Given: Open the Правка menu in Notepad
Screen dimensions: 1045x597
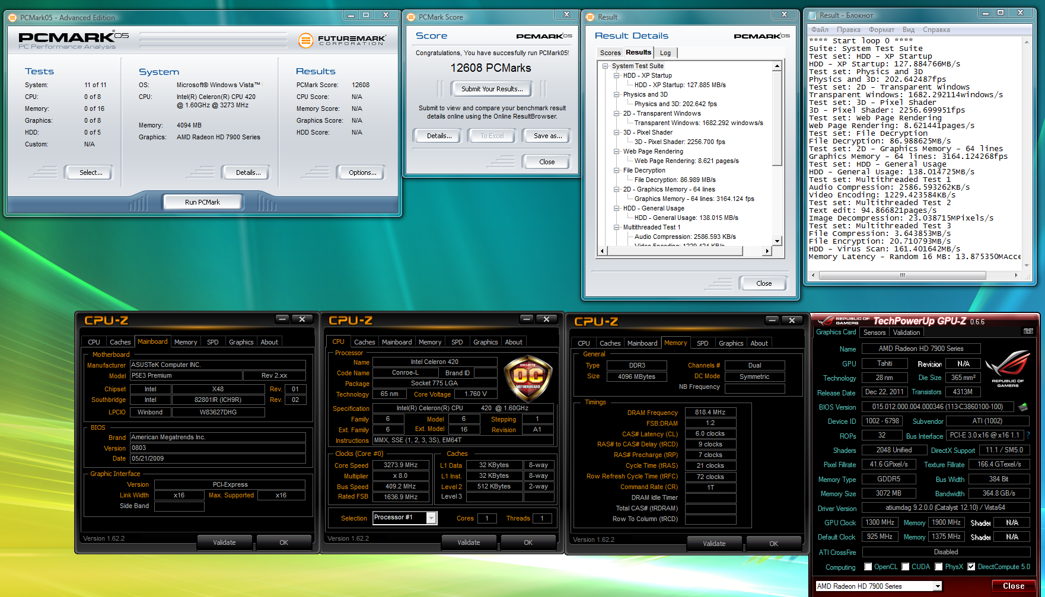Looking at the screenshot, I should point(848,30).
